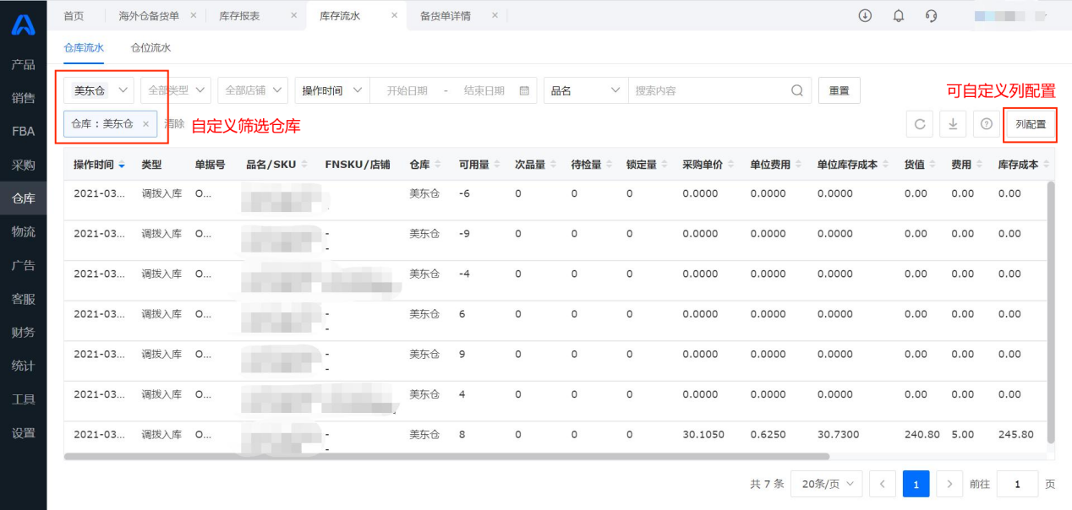This screenshot has height=510, width=1072.
Task: Refresh the table using the reload icon
Action: (920, 124)
